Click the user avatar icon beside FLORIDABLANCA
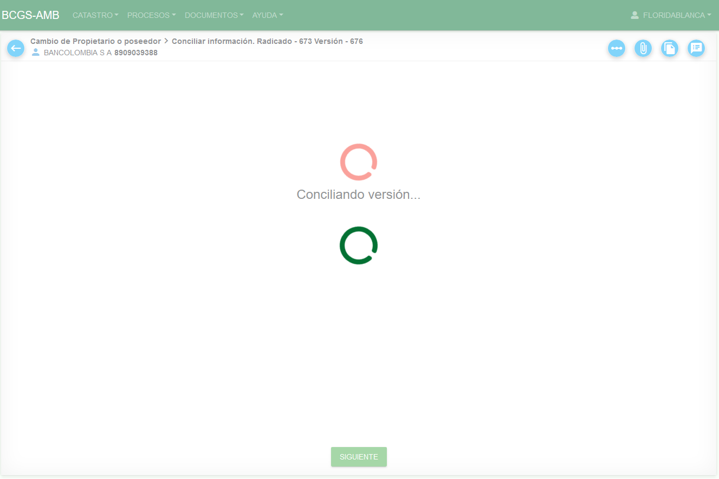This screenshot has height=479, width=719. point(635,15)
